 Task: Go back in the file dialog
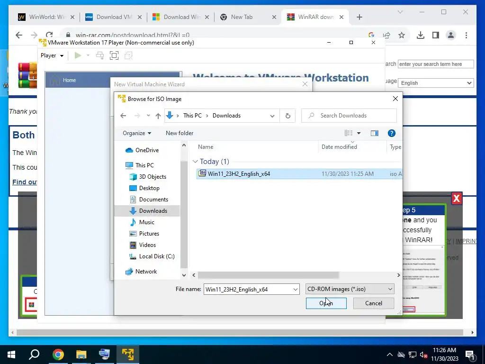point(123,116)
